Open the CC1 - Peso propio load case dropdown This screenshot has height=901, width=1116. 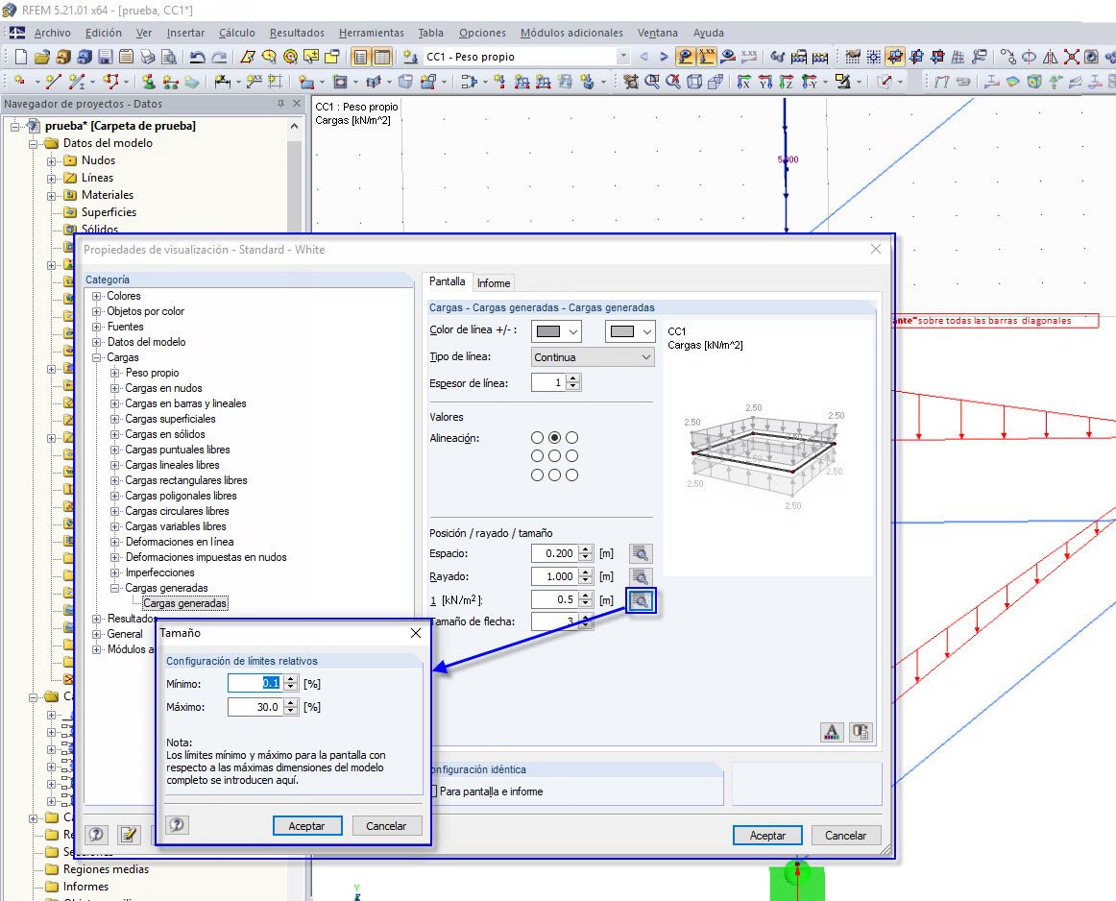coord(622,57)
